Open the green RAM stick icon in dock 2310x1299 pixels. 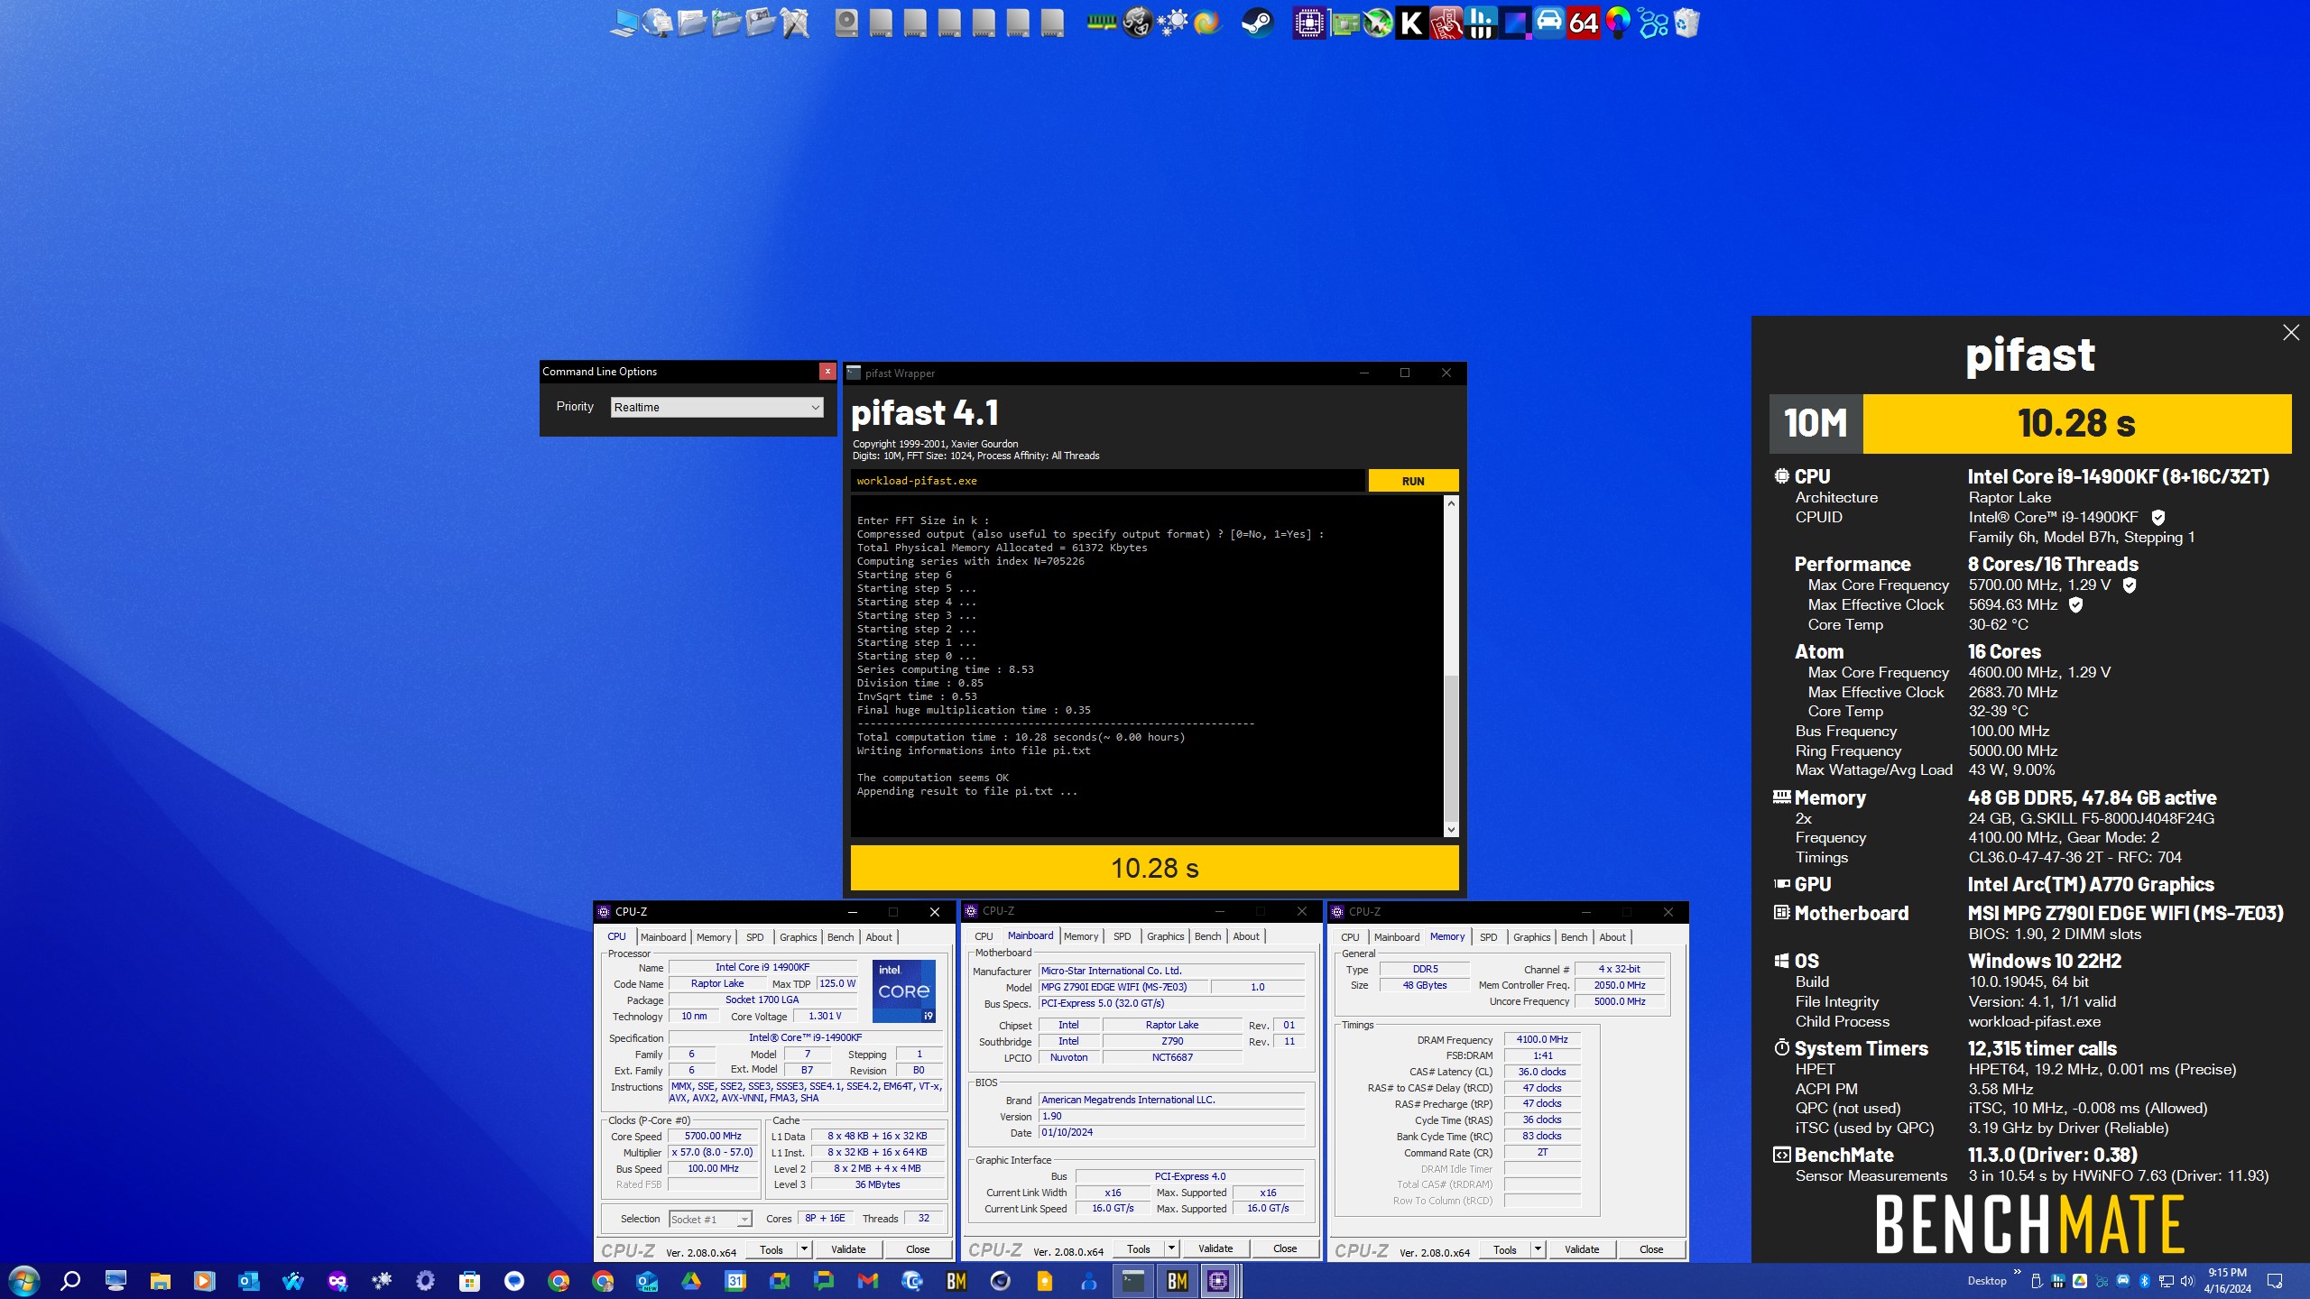[x=1102, y=23]
